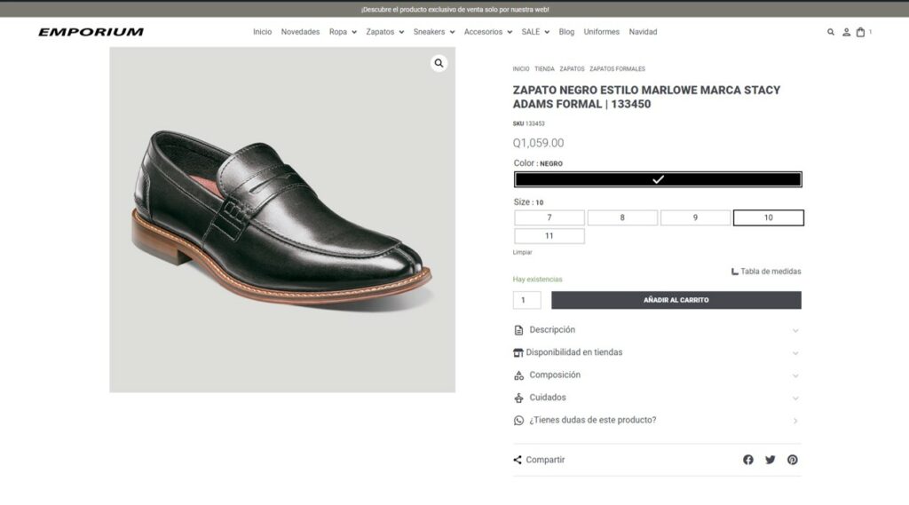The width and height of the screenshot is (909, 505).
Task: Open the Zapatos dropdown menu
Action: [385, 32]
